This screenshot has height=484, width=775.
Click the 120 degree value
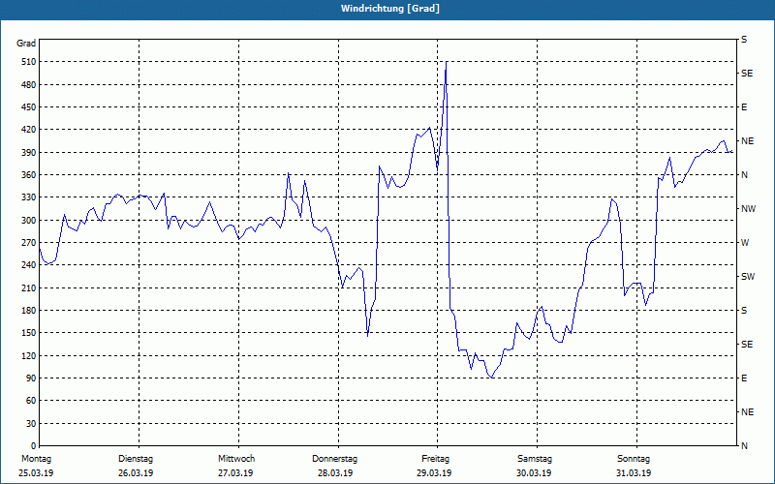pos(28,355)
